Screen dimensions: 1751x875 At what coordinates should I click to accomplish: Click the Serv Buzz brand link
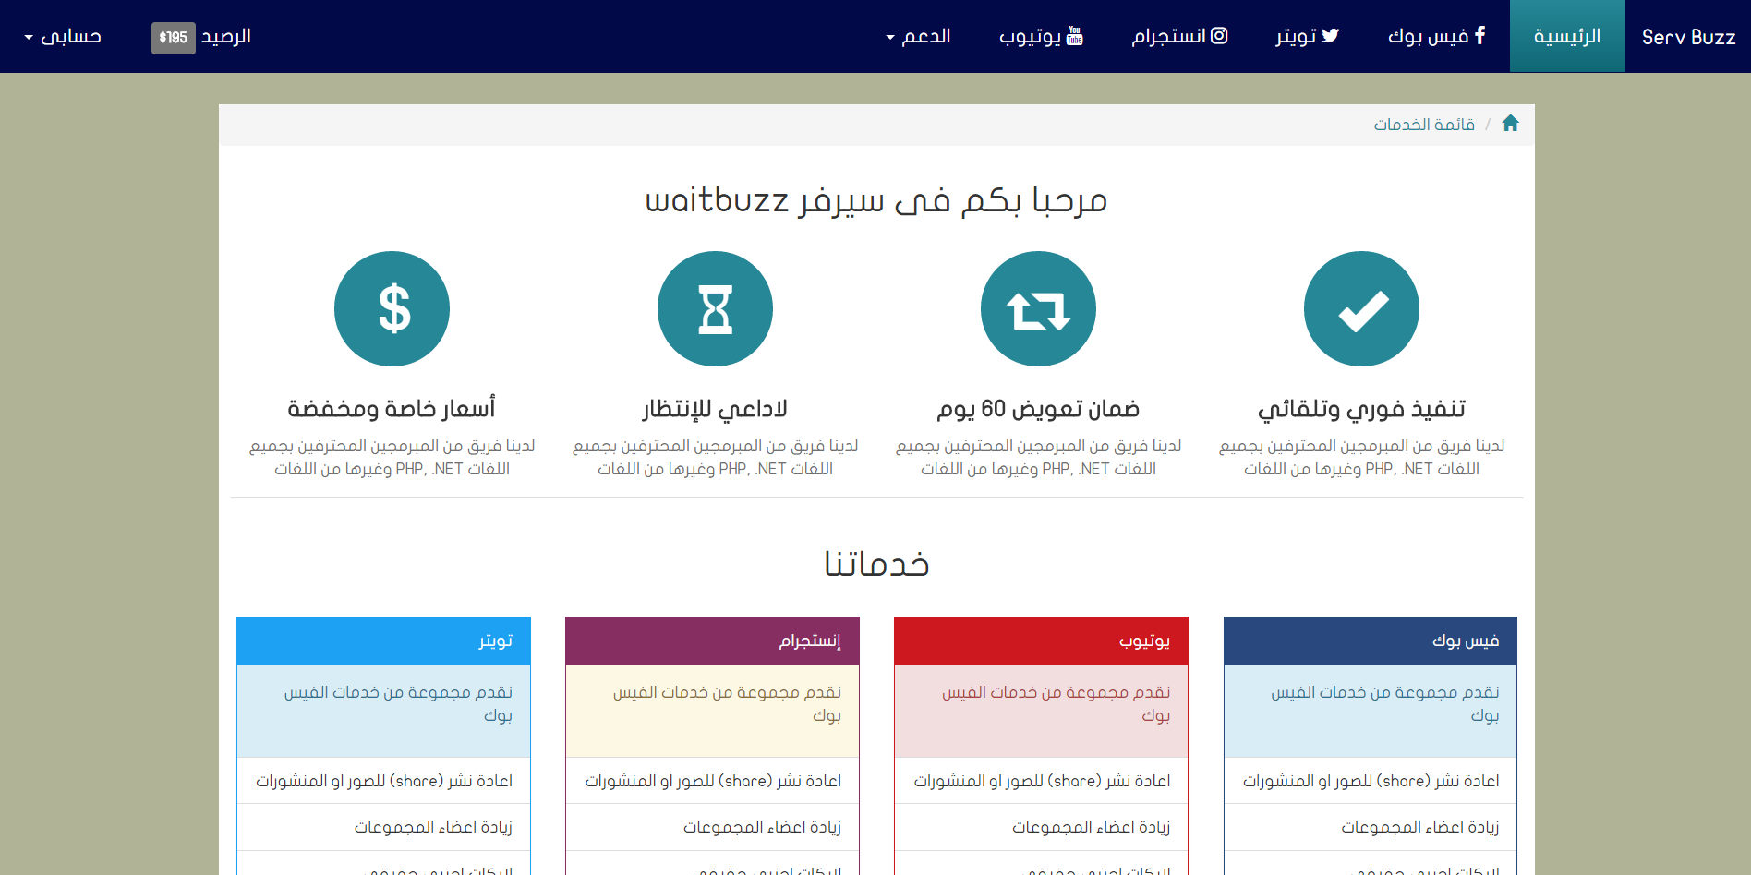click(1688, 37)
